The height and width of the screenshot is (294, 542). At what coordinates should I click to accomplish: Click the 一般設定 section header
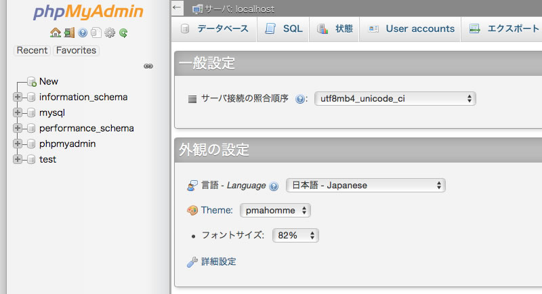pos(207,63)
